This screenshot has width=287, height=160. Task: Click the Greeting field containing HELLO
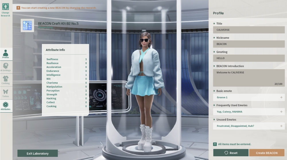coord(249,58)
